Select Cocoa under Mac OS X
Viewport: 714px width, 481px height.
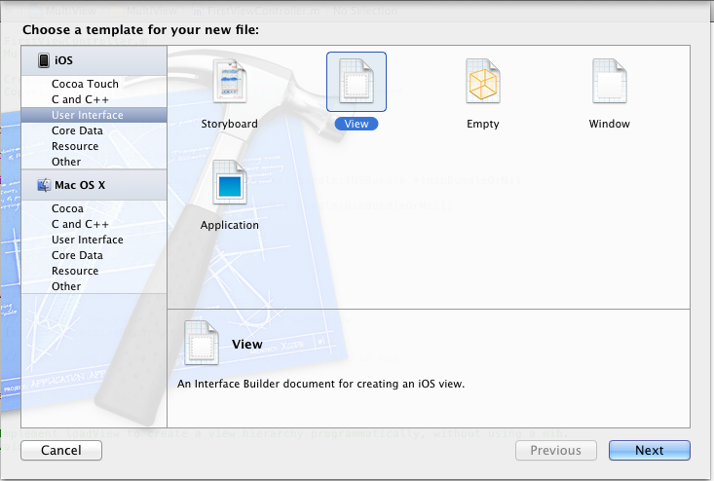click(67, 208)
